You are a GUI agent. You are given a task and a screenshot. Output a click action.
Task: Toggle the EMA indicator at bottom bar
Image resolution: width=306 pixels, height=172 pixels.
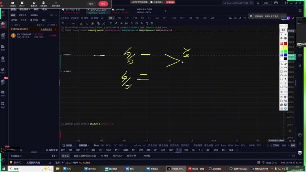tap(96, 146)
